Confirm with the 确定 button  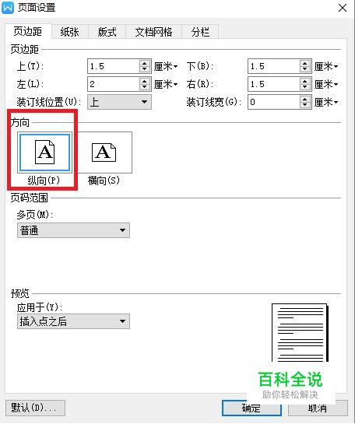[251, 408]
